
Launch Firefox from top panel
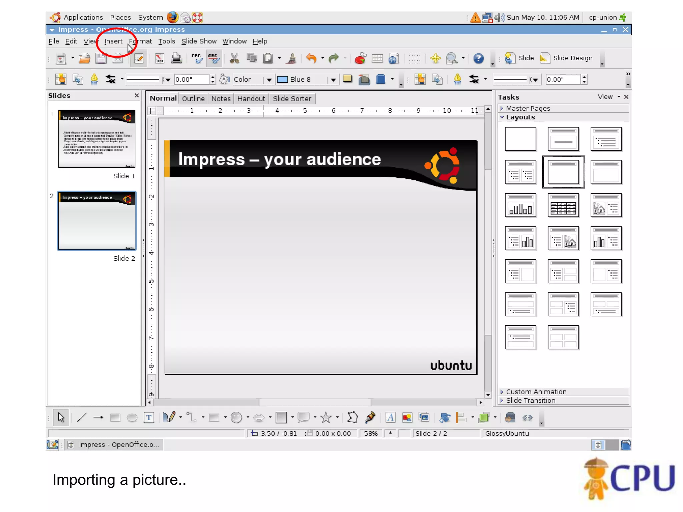(172, 17)
